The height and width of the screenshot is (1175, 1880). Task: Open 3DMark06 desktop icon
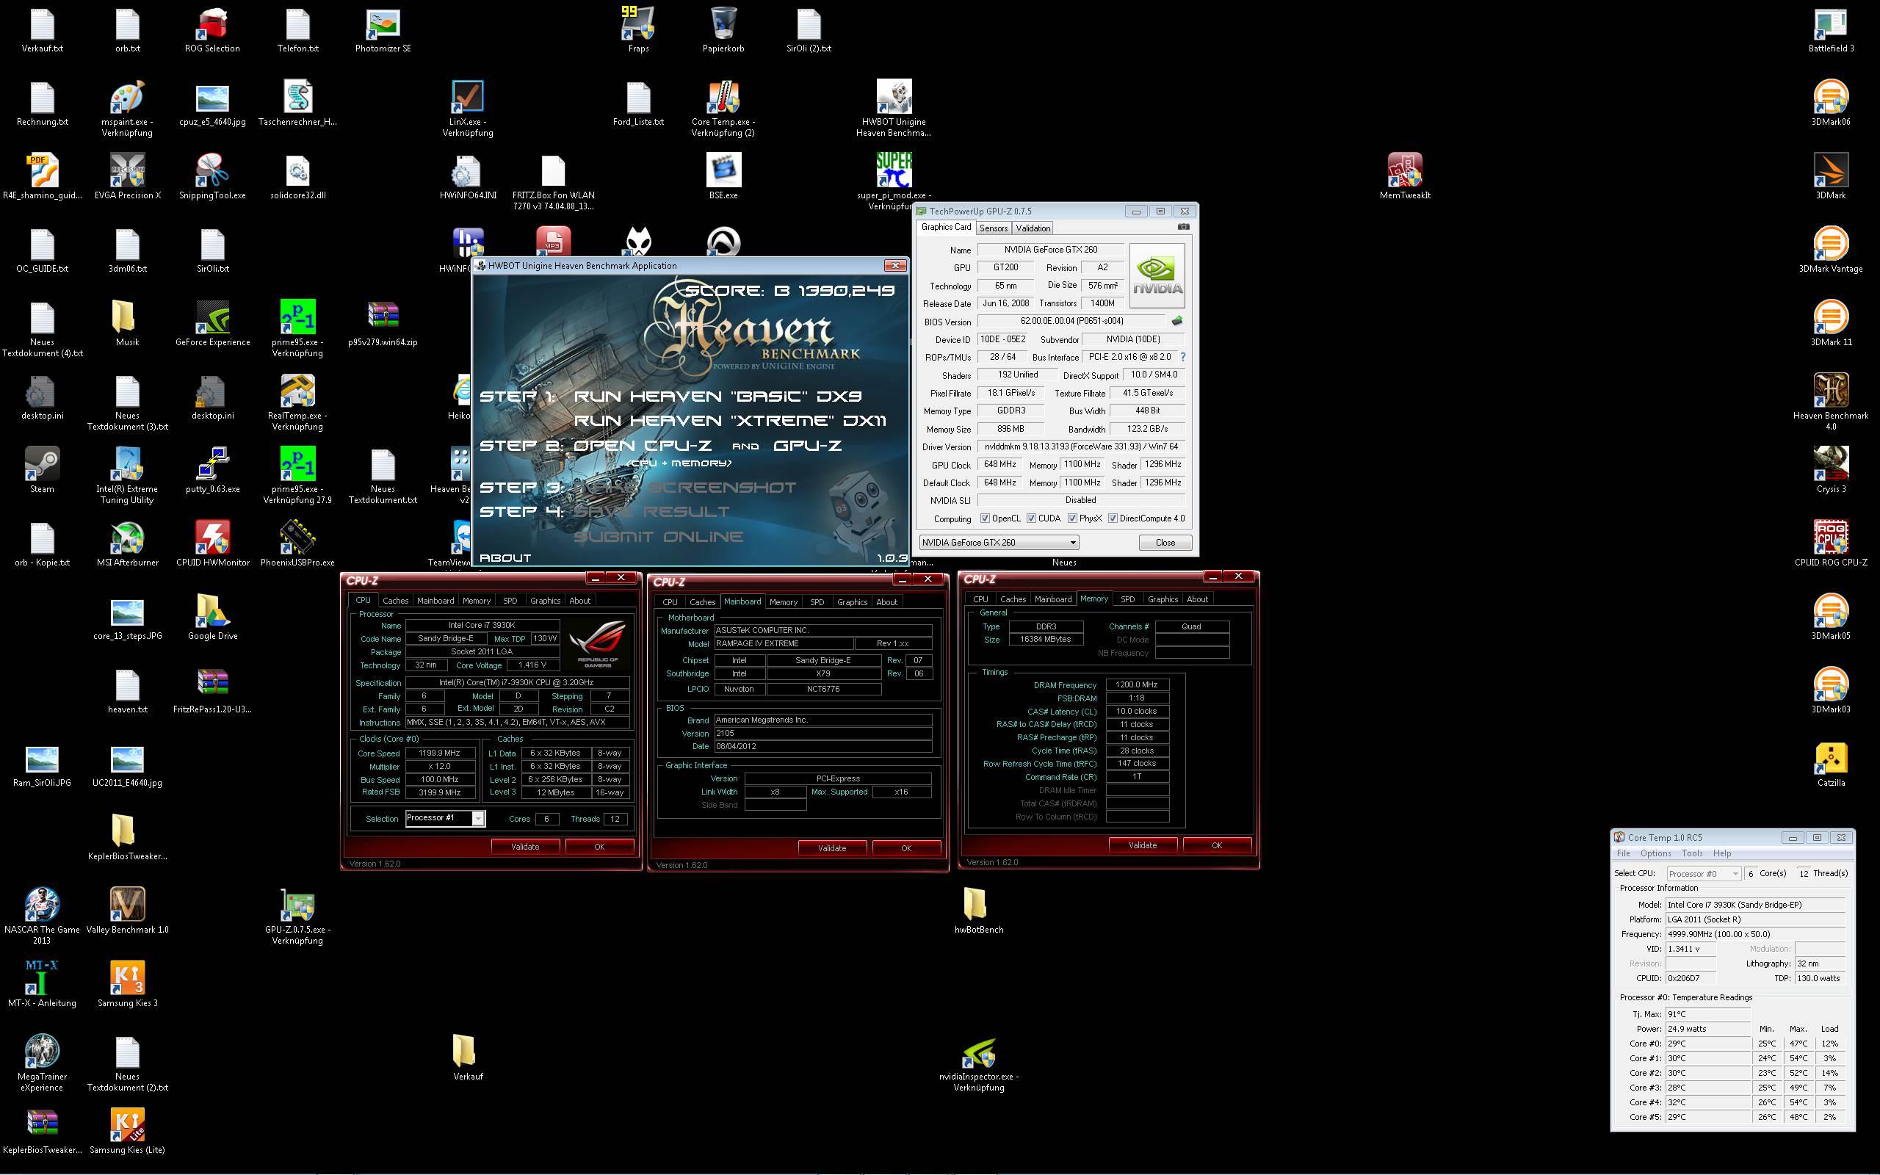pyautogui.click(x=1831, y=103)
